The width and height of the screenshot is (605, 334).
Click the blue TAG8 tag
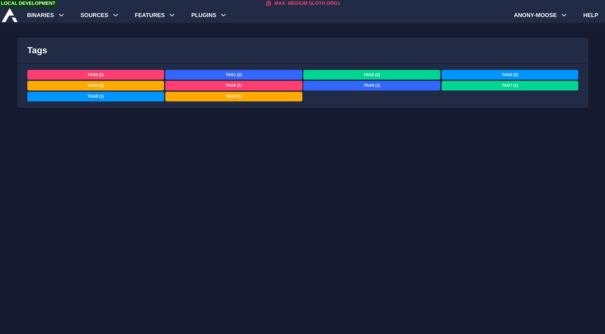click(96, 96)
